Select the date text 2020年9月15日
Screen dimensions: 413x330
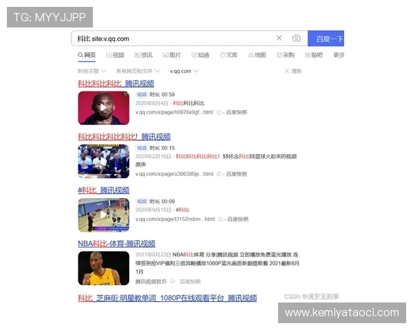pyautogui.click(x=153, y=210)
